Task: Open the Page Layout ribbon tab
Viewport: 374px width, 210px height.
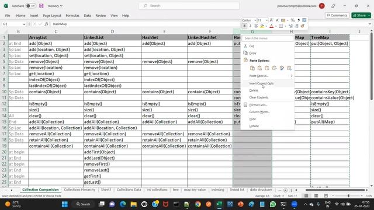Action: point(52,16)
